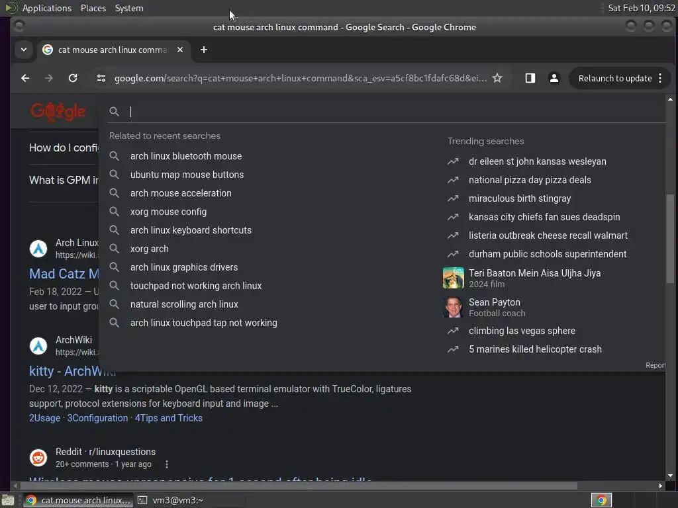This screenshot has width=678, height=508.
Task: Open trending kansas city chiefs fan sues deadspin
Action: point(544,217)
